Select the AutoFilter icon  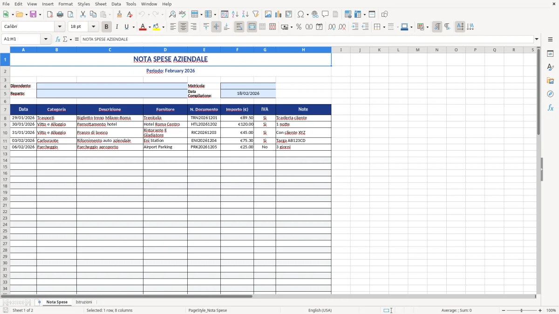click(256, 13)
